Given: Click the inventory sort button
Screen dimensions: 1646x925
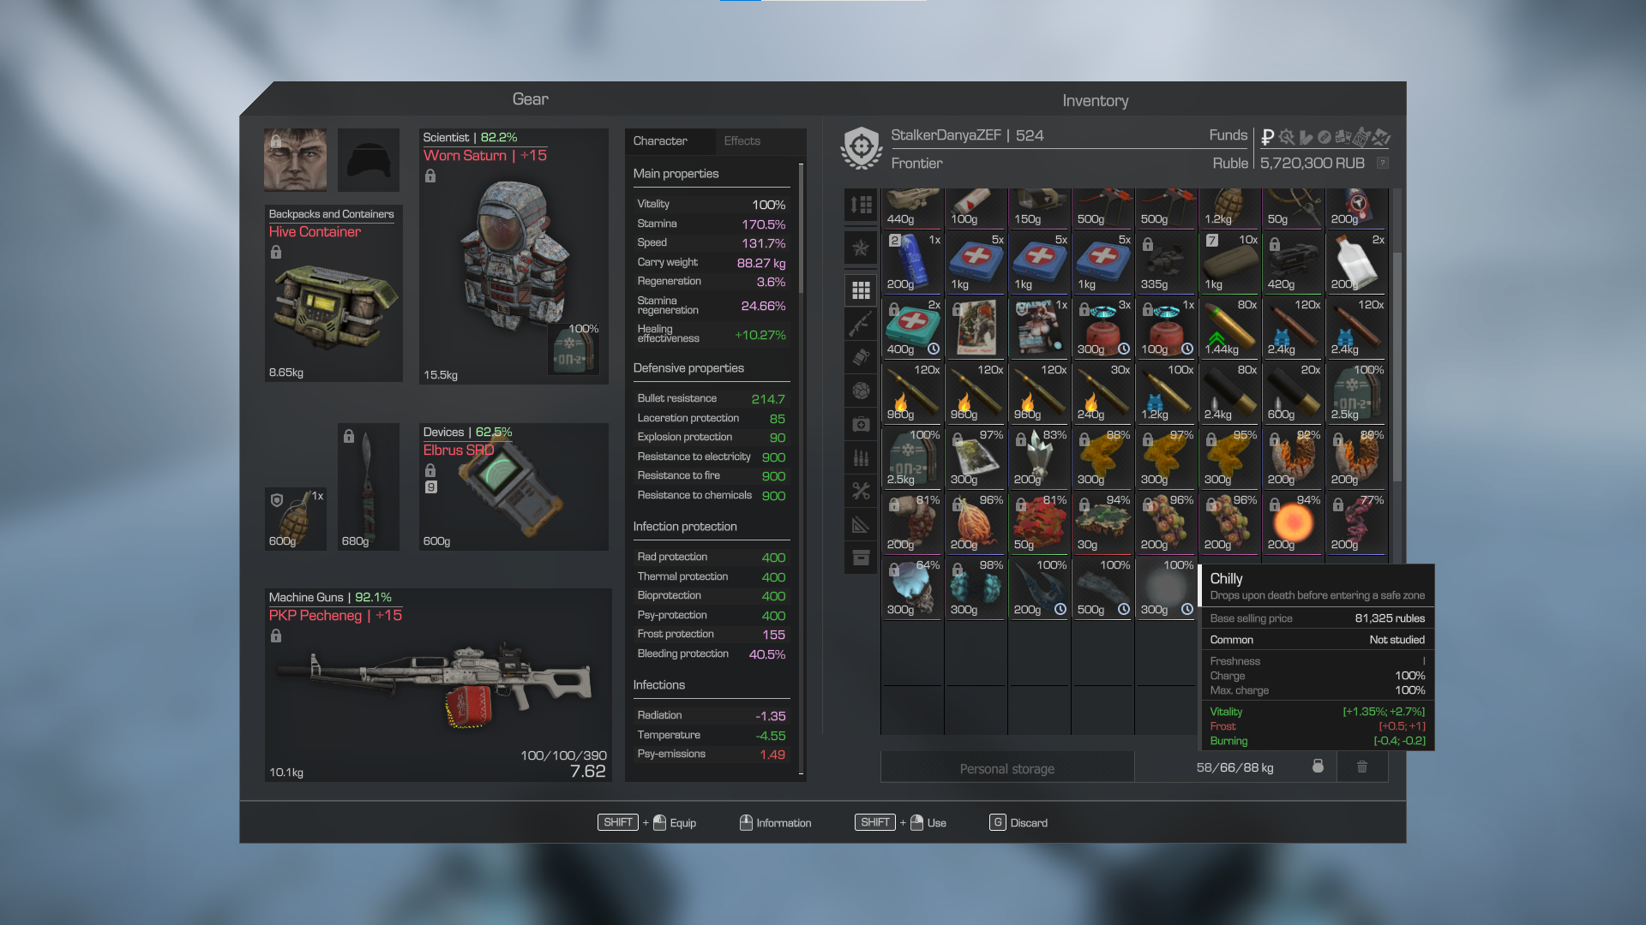Looking at the screenshot, I should (x=861, y=205).
